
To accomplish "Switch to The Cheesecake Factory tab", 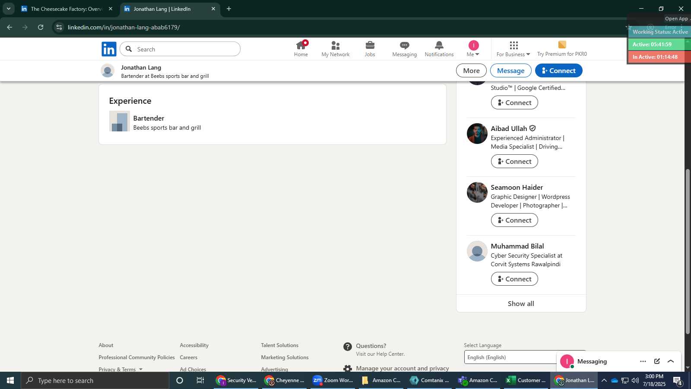I will coord(67,9).
